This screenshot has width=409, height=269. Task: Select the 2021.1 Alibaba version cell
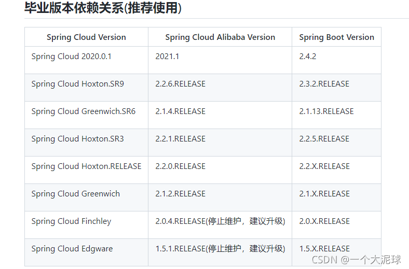point(220,60)
